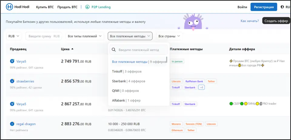291x140 pixels.
Task: Click the P2P Lending green icon
Action: click(x=87, y=7)
